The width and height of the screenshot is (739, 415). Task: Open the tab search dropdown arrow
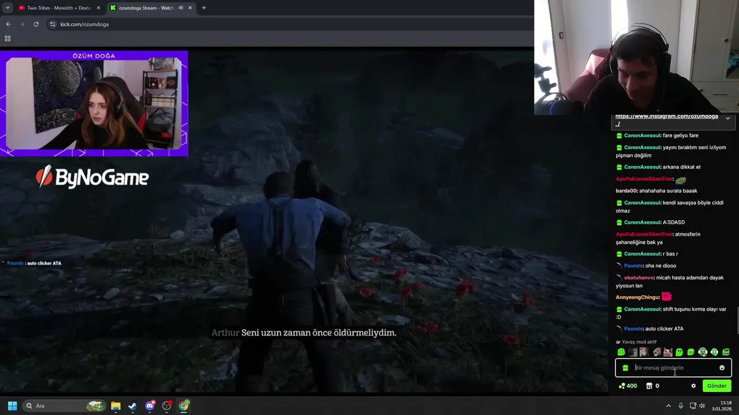(x=8, y=8)
